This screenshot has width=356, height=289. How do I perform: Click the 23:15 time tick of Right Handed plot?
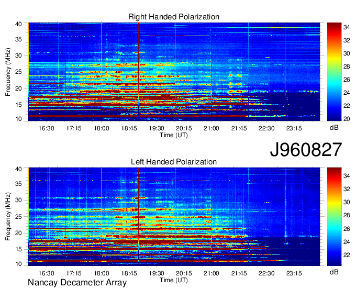click(294, 128)
